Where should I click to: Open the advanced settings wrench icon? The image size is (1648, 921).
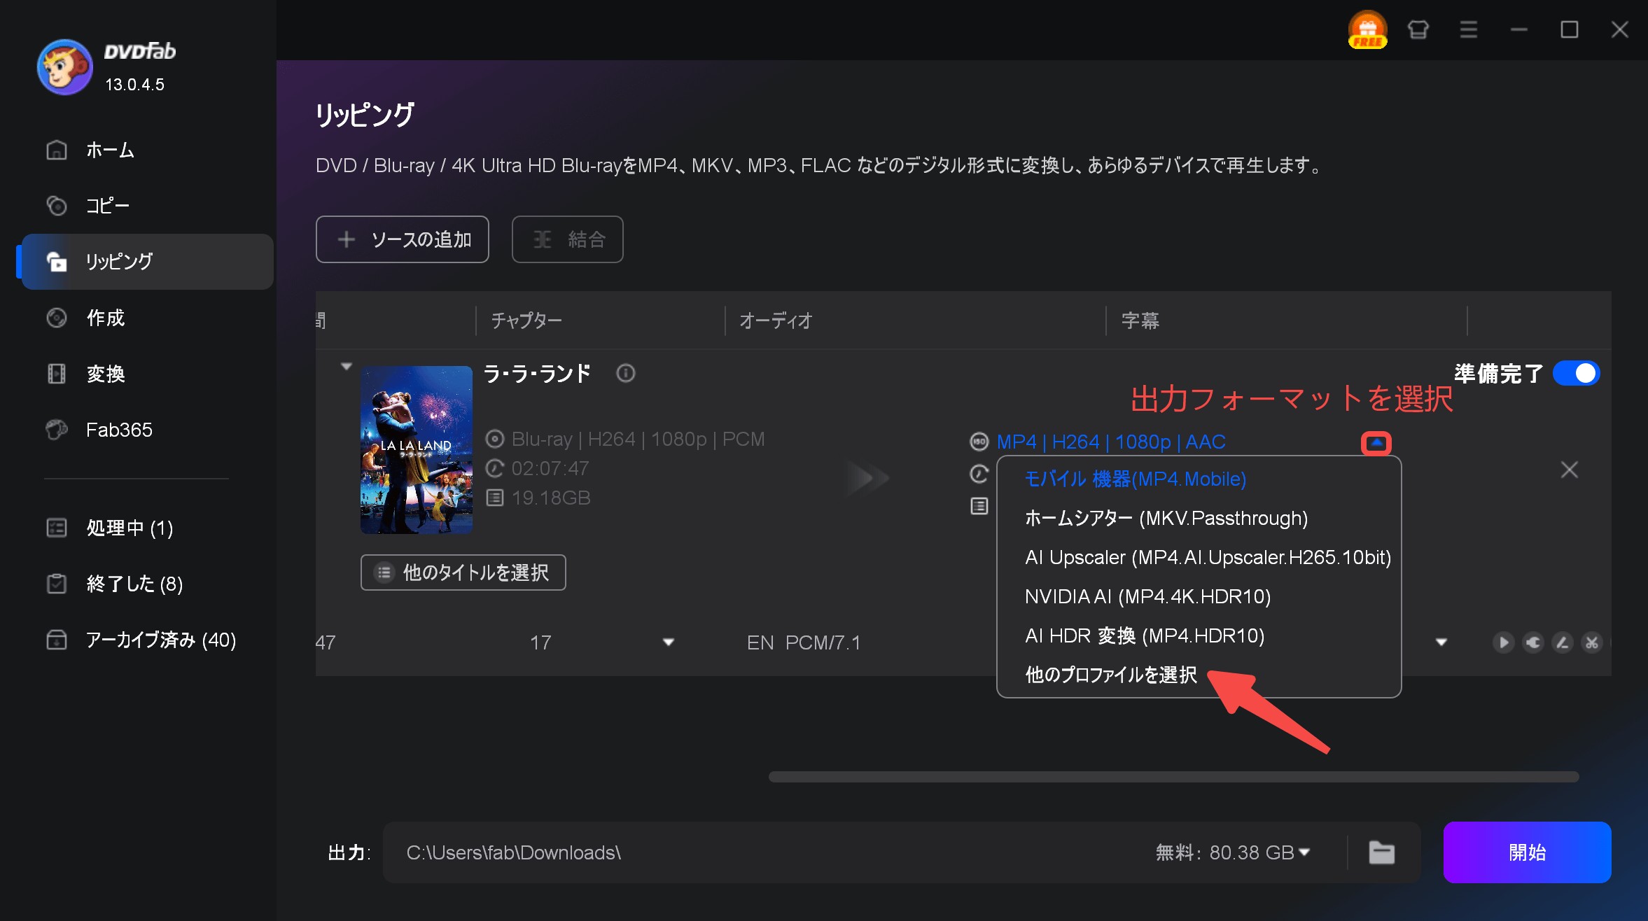[1533, 642]
